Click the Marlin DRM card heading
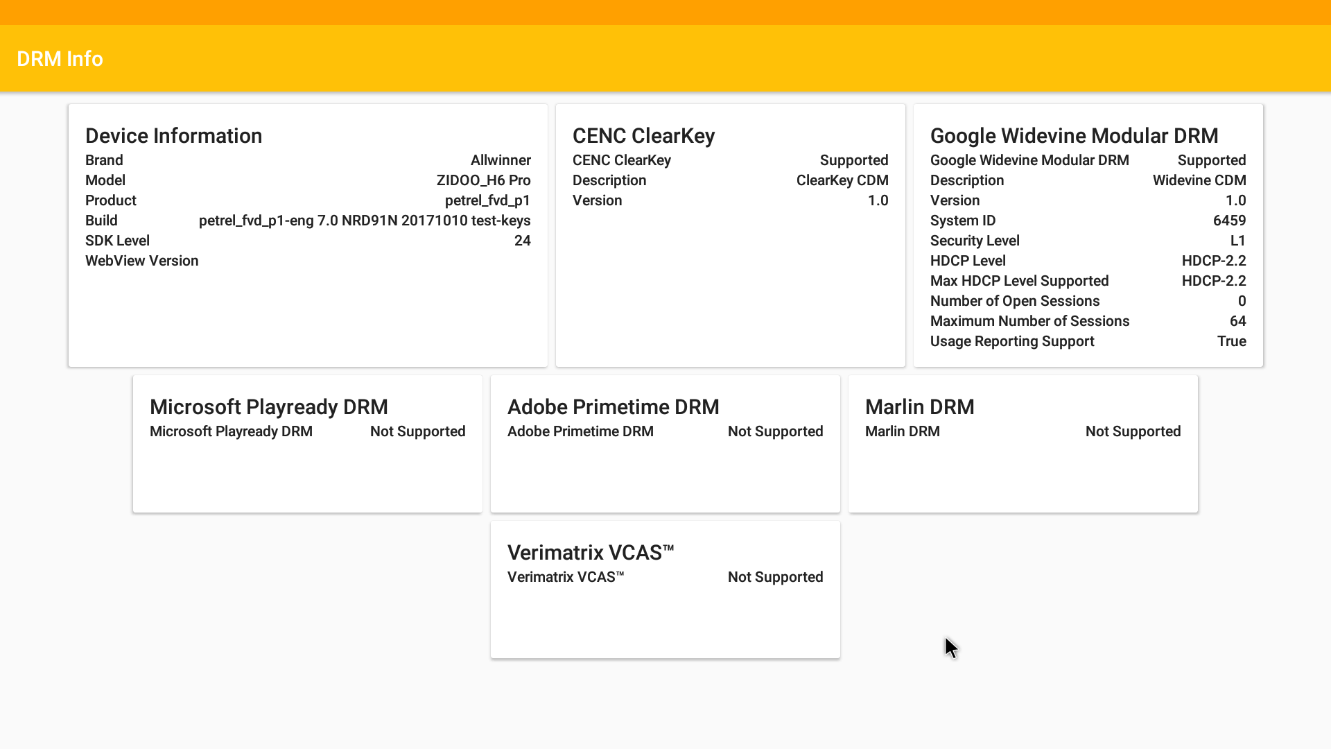1331x749 pixels. pos(920,407)
